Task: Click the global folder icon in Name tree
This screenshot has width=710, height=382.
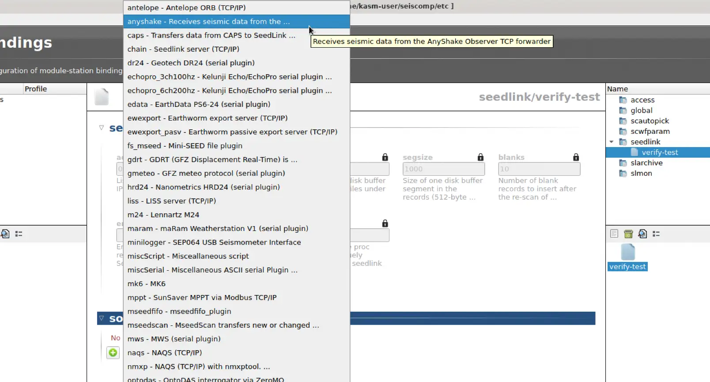Action: [x=623, y=110]
